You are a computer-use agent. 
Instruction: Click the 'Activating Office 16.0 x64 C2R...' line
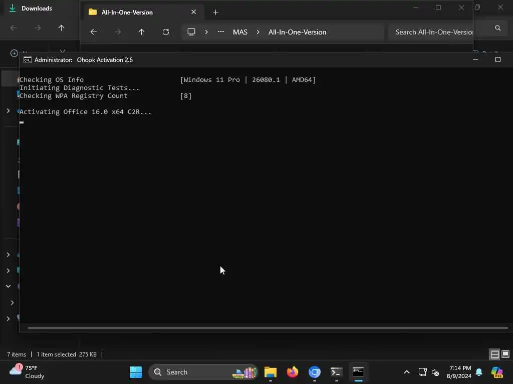point(85,112)
